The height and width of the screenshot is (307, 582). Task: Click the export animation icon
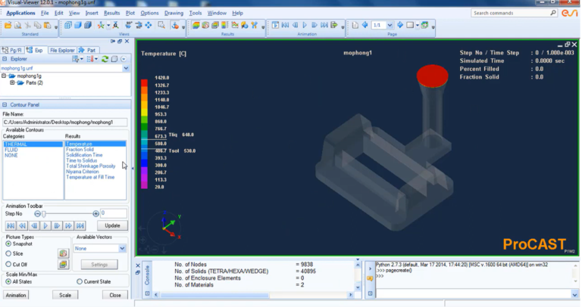[x=334, y=25]
